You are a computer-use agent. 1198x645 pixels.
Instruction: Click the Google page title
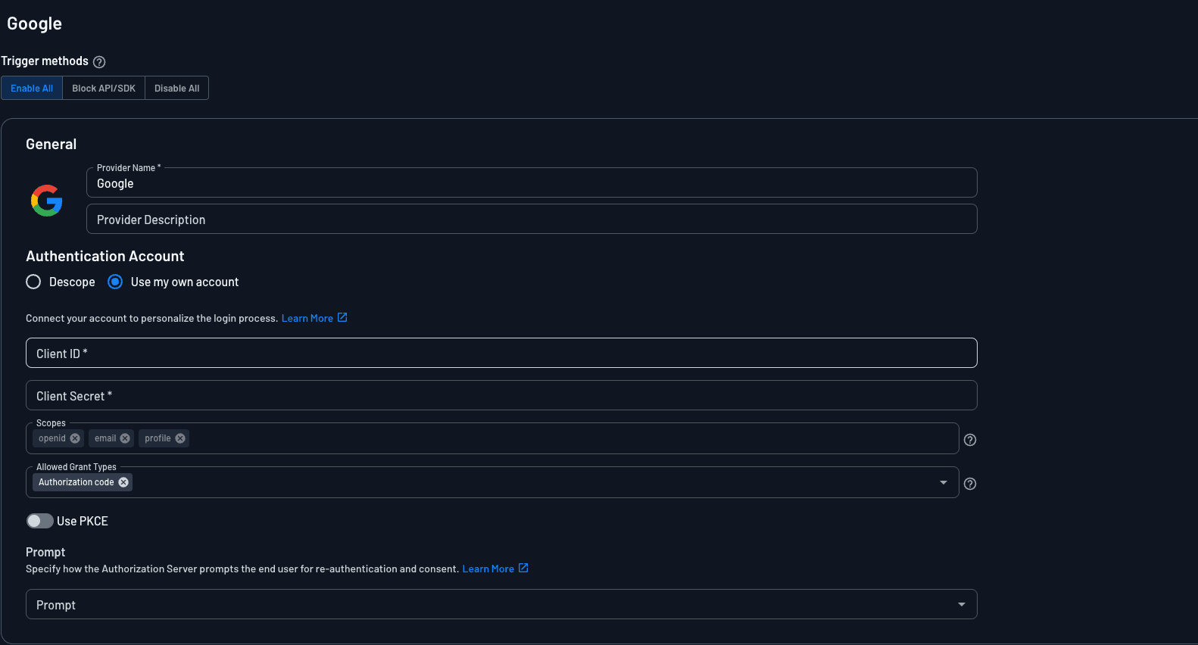[35, 23]
